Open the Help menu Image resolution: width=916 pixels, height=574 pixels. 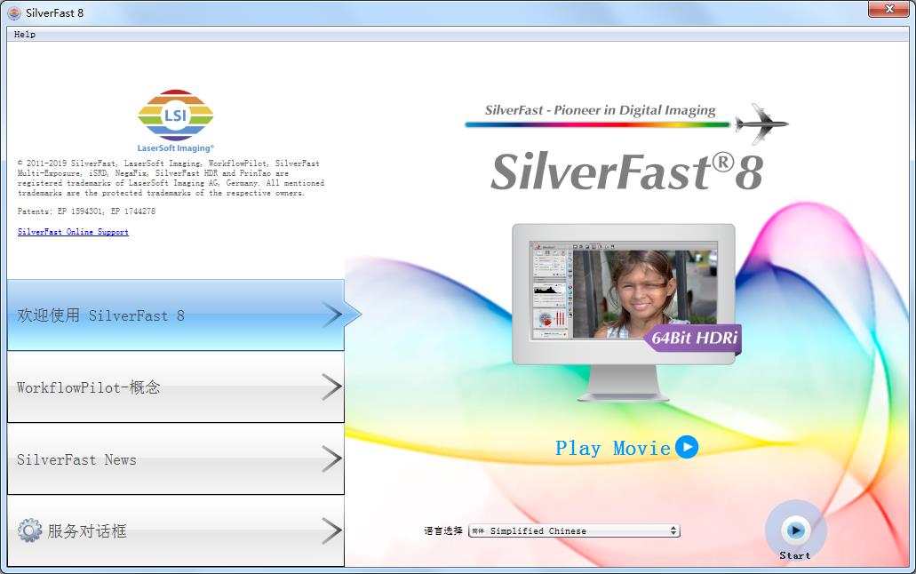pyautogui.click(x=25, y=35)
